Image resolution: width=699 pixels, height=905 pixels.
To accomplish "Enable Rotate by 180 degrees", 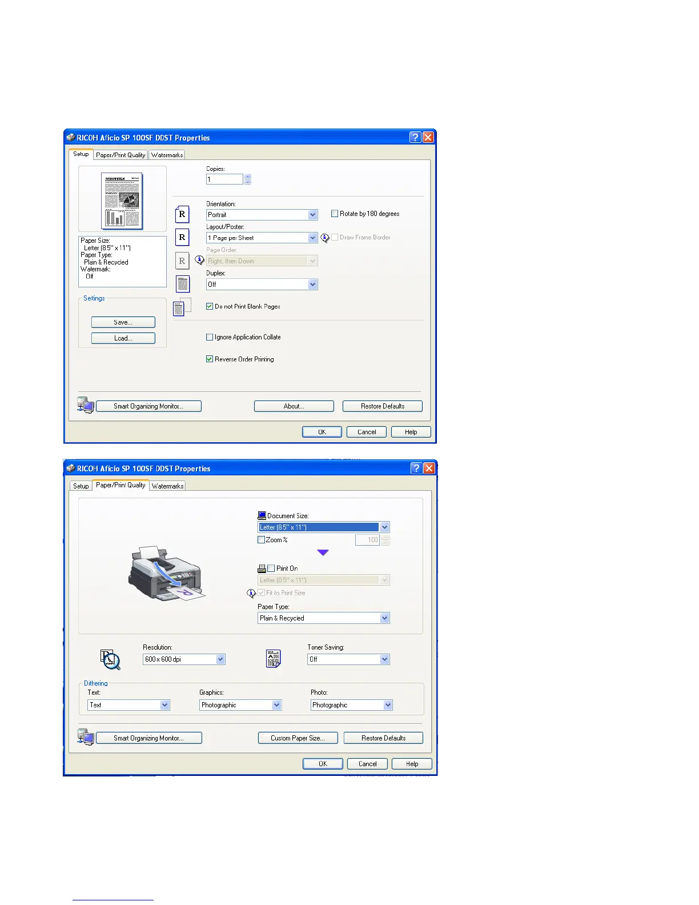I will (335, 214).
